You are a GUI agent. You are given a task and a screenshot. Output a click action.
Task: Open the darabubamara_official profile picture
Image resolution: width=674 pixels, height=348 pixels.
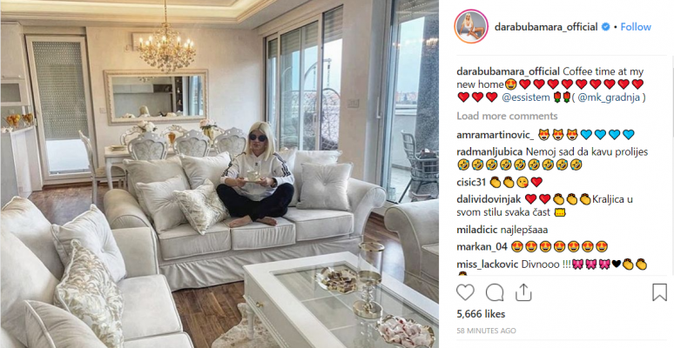click(x=471, y=27)
